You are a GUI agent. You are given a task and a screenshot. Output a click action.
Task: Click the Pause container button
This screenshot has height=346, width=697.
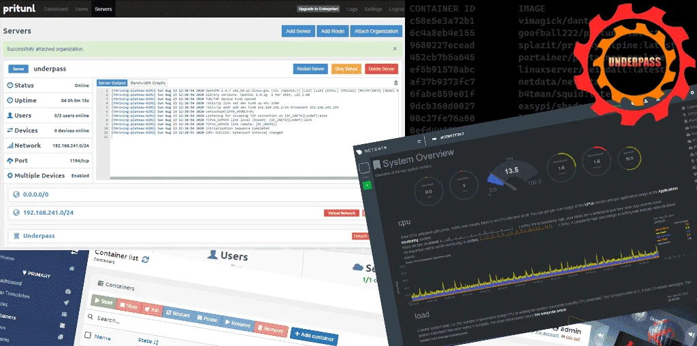(207, 319)
